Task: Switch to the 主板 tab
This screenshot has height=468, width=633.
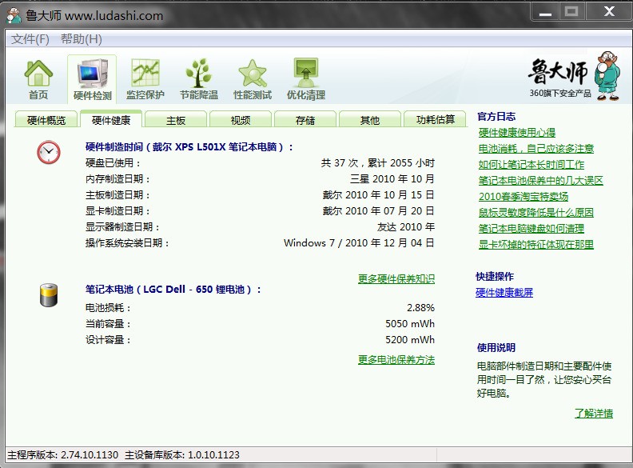Action: point(176,120)
